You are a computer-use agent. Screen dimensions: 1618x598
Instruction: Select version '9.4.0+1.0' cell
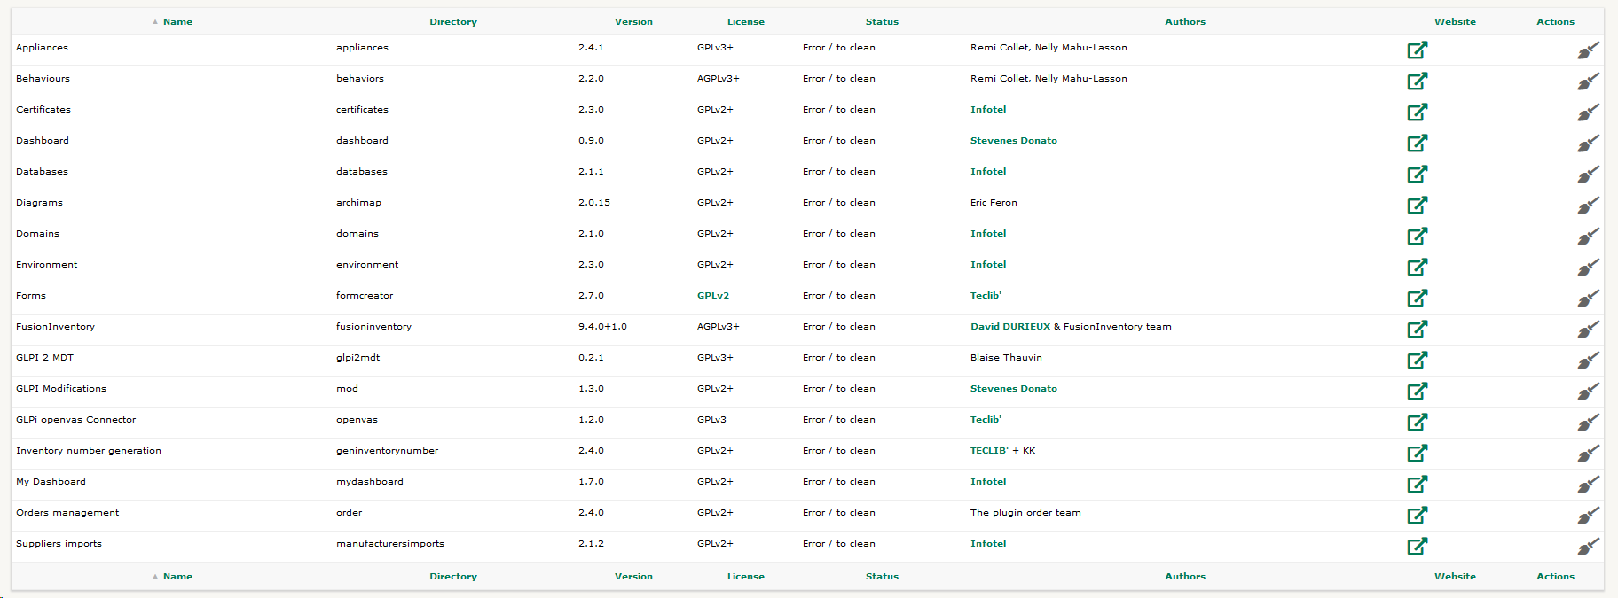pyautogui.click(x=602, y=327)
